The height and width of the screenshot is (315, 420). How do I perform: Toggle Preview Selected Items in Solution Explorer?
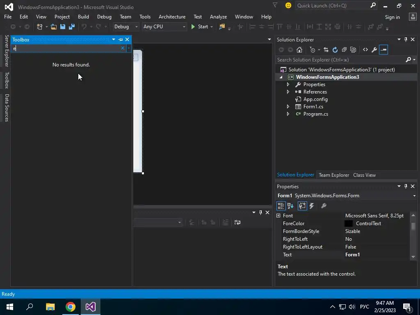click(383, 50)
